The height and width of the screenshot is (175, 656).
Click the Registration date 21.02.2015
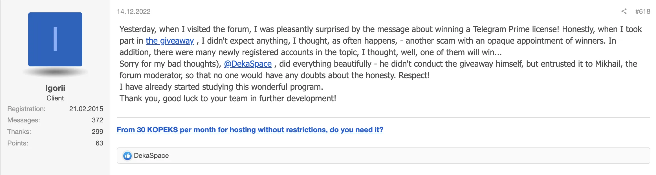(86, 109)
